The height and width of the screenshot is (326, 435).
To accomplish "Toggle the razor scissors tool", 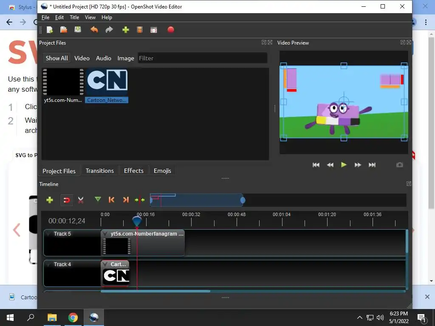I will point(81,200).
